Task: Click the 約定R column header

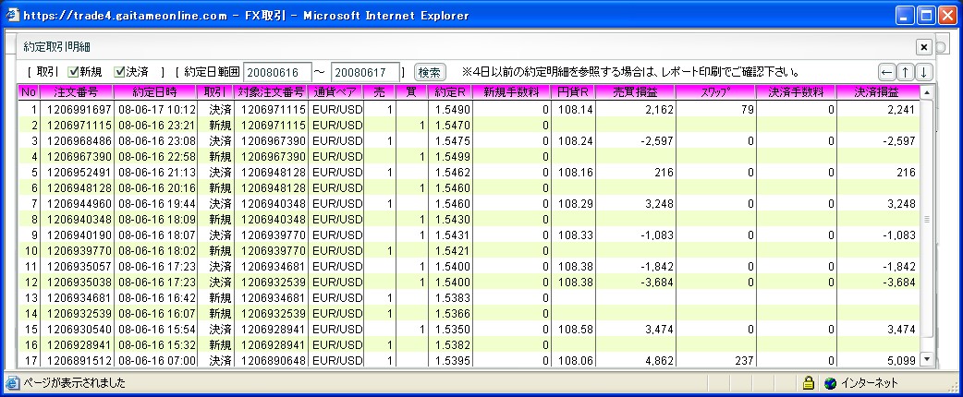Action: (x=450, y=92)
